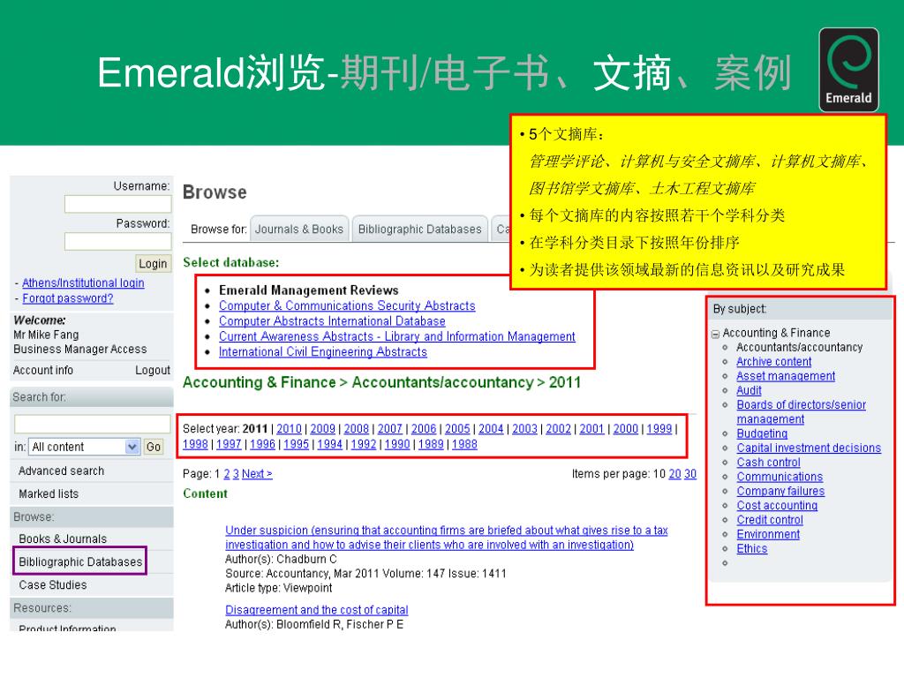The width and height of the screenshot is (904, 678).
Task: Select Emerald Management Reviews database
Action: tap(308, 290)
